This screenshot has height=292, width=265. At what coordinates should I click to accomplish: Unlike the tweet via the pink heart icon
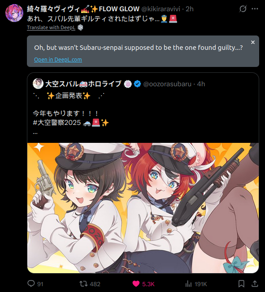(136, 284)
